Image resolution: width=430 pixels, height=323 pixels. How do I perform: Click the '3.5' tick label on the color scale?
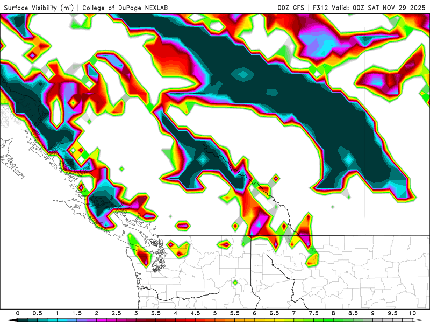(x=156, y=313)
